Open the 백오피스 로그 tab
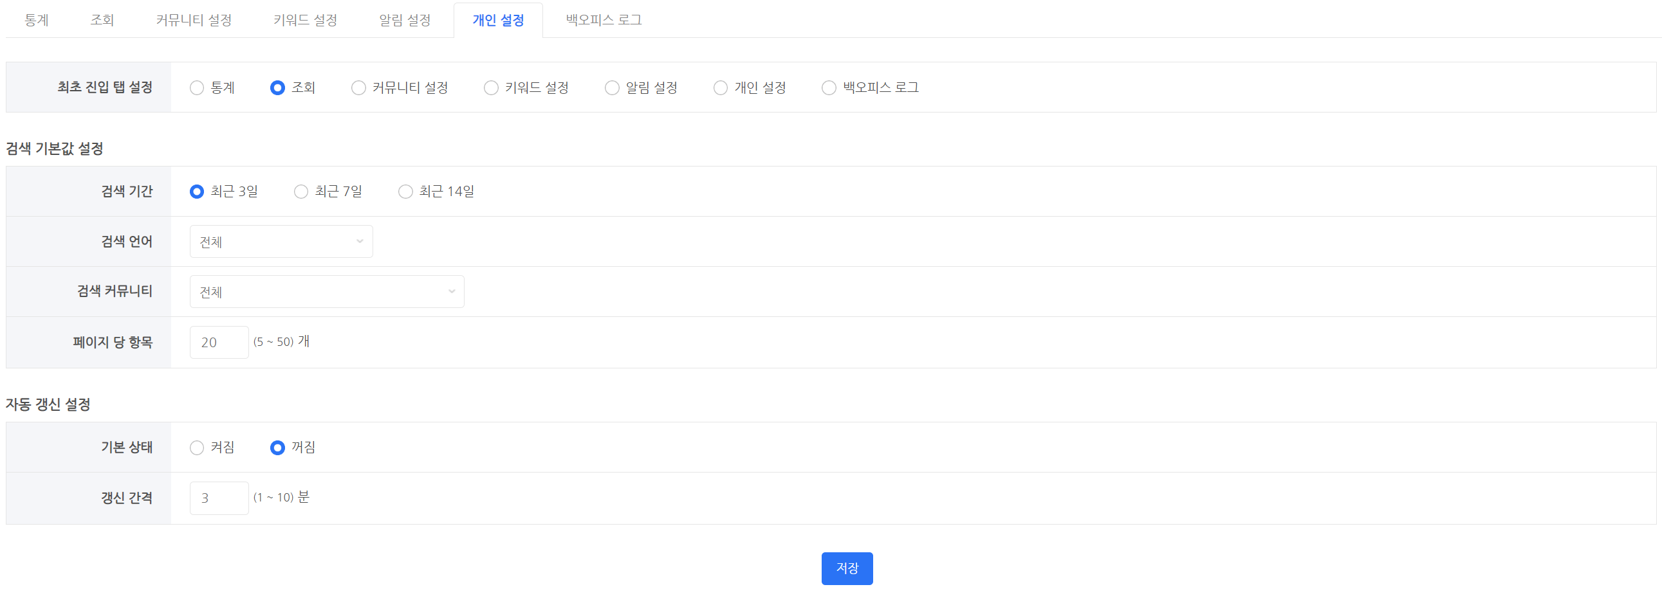The width and height of the screenshot is (1662, 596). click(604, 20)
